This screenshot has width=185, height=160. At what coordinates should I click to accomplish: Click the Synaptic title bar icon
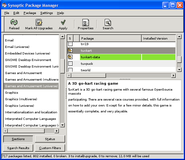pos(4,5)
